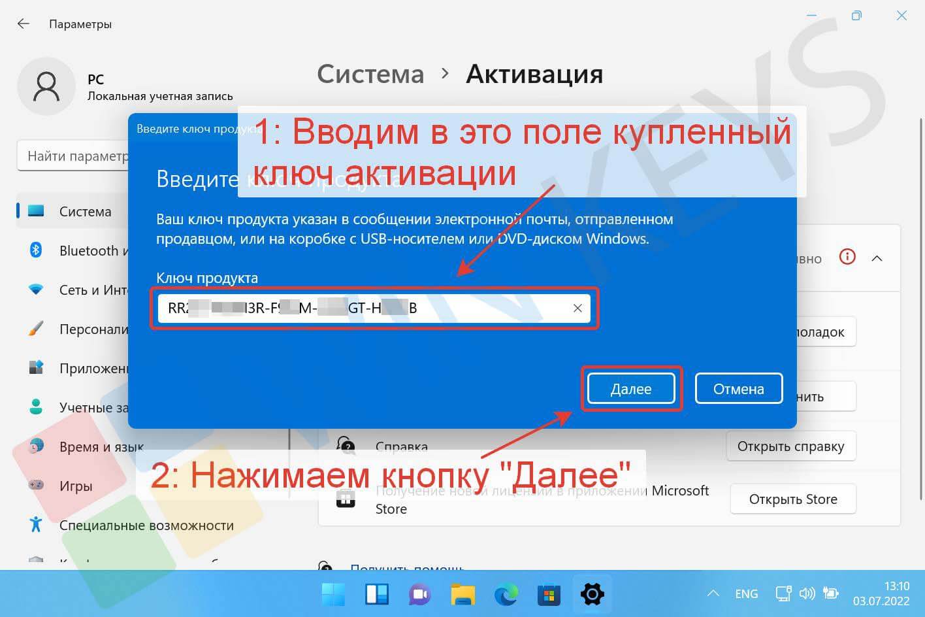Image resolution: width=925 pixels, height=617 pixels.
Task: Click the Settings gear on taskbar
Action: [592, 594]
